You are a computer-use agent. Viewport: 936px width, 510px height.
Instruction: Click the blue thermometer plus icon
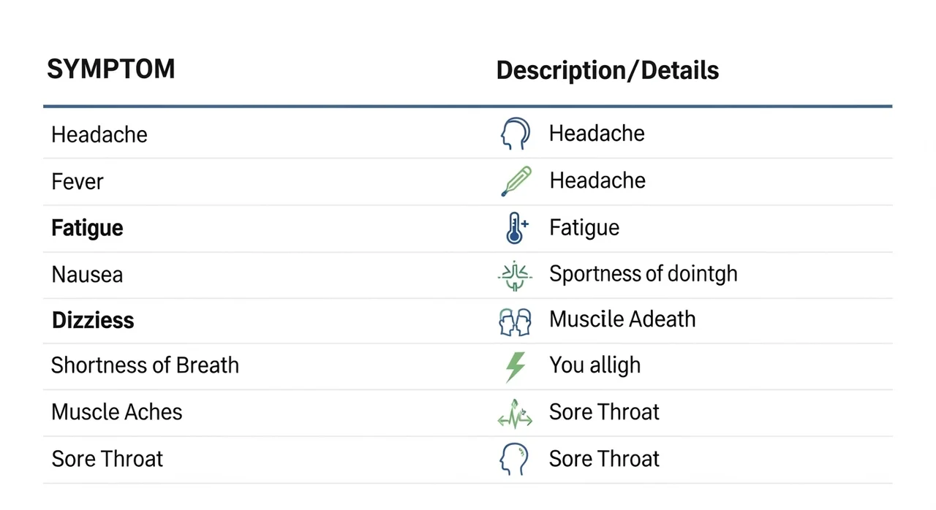coord(516,228)
